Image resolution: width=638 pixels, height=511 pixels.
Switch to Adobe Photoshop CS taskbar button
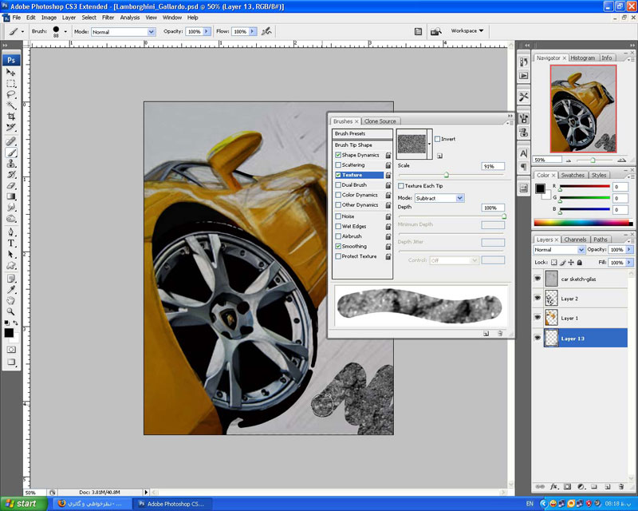click(x=172, y=504)
